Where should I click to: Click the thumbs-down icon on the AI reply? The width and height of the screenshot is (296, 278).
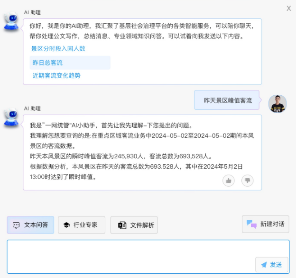pyautogui.click(x=247, y=180)
